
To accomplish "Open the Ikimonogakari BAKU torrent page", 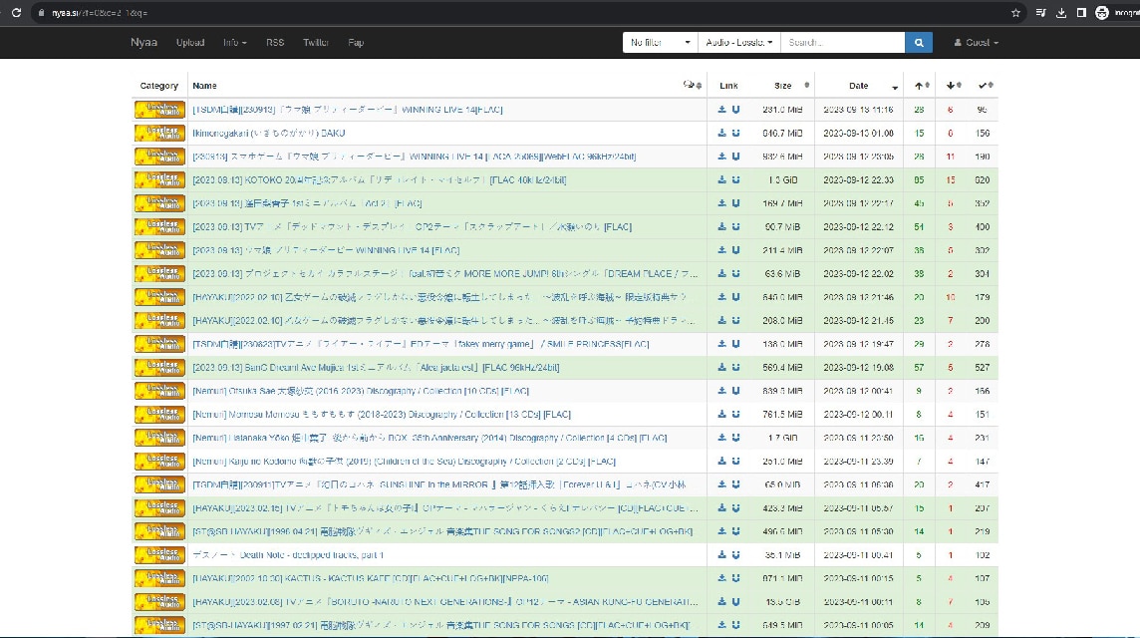I will tap(269, 134).
